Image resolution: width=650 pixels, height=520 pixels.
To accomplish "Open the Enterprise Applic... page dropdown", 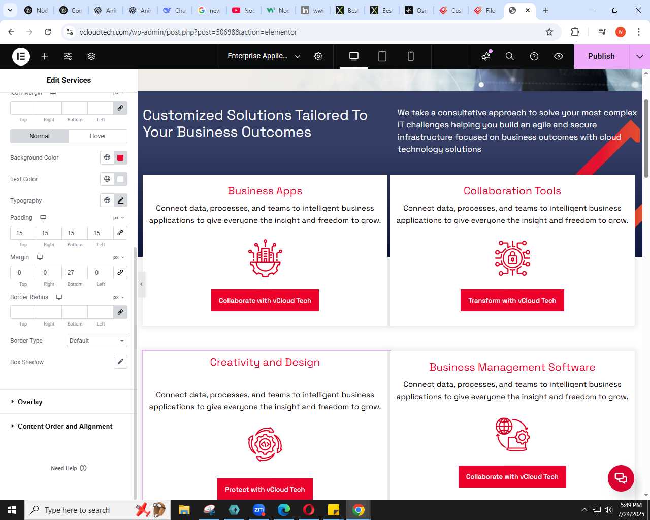I will click(x=264, y=56).
